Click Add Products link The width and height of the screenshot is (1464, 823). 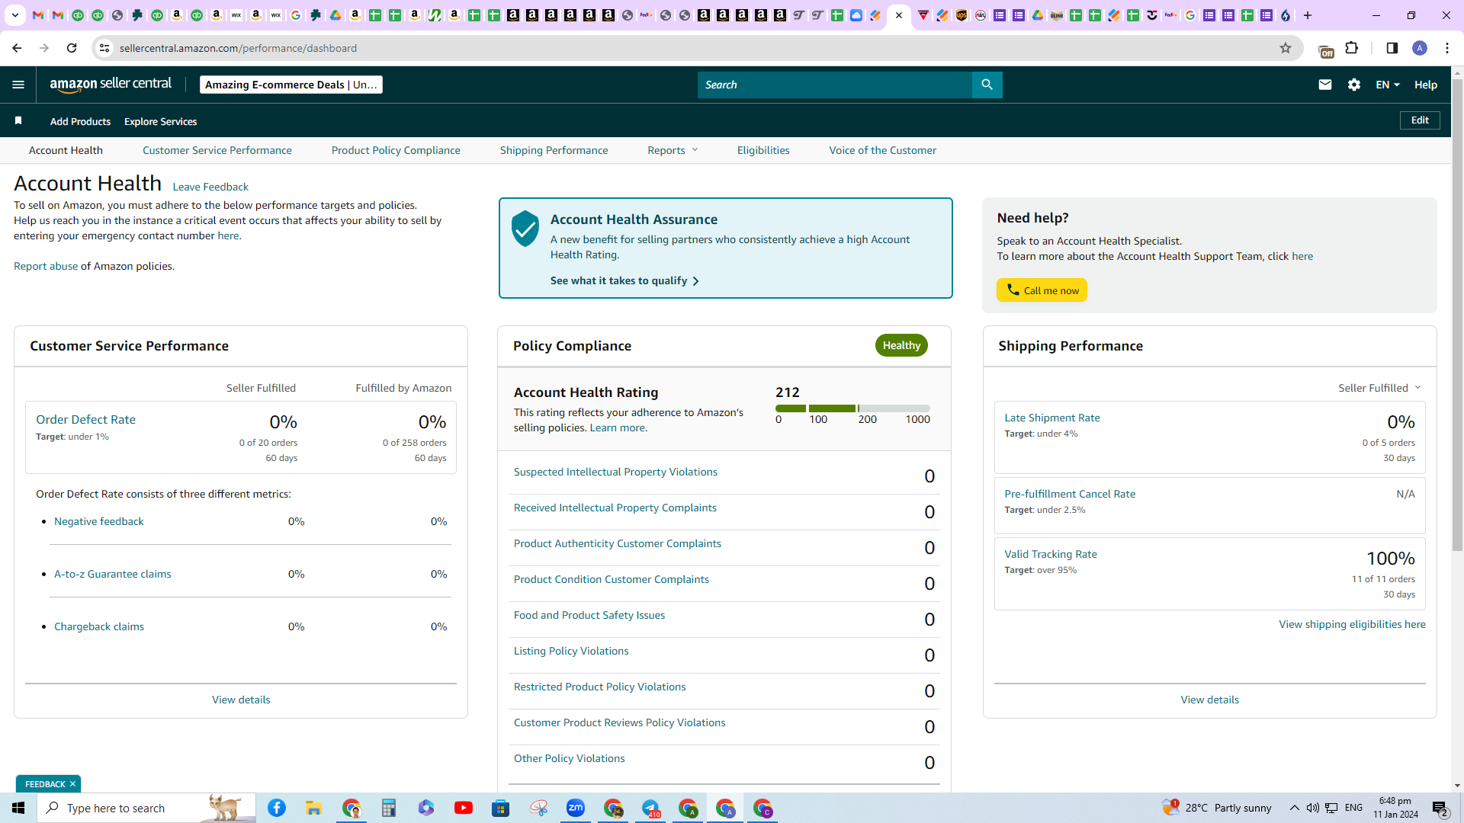click(x=80, y=121)
